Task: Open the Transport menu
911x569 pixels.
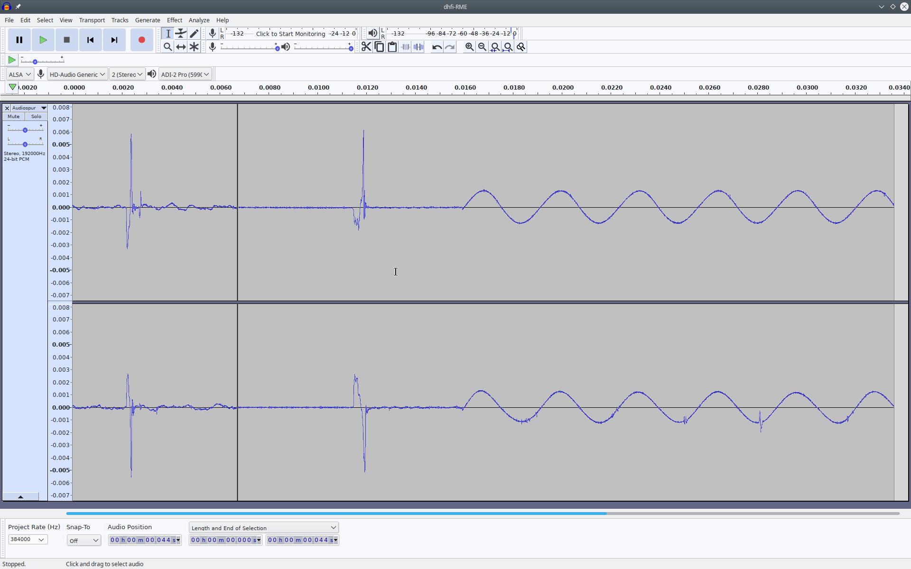Action: [x=92, y=20]
